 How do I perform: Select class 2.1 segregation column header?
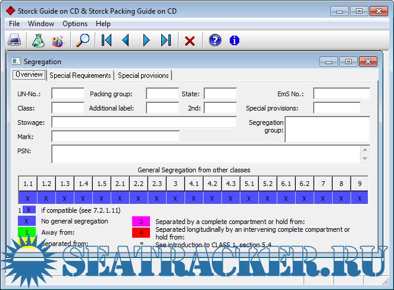click(120, 183)
